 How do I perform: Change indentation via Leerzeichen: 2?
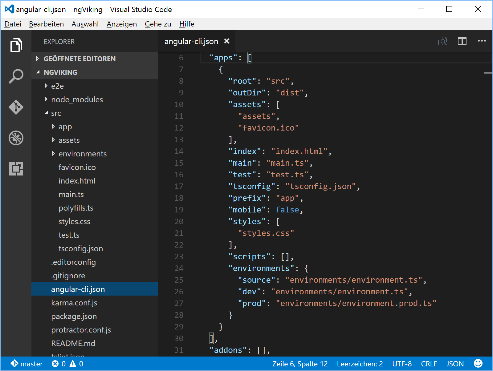coord(360,364)
